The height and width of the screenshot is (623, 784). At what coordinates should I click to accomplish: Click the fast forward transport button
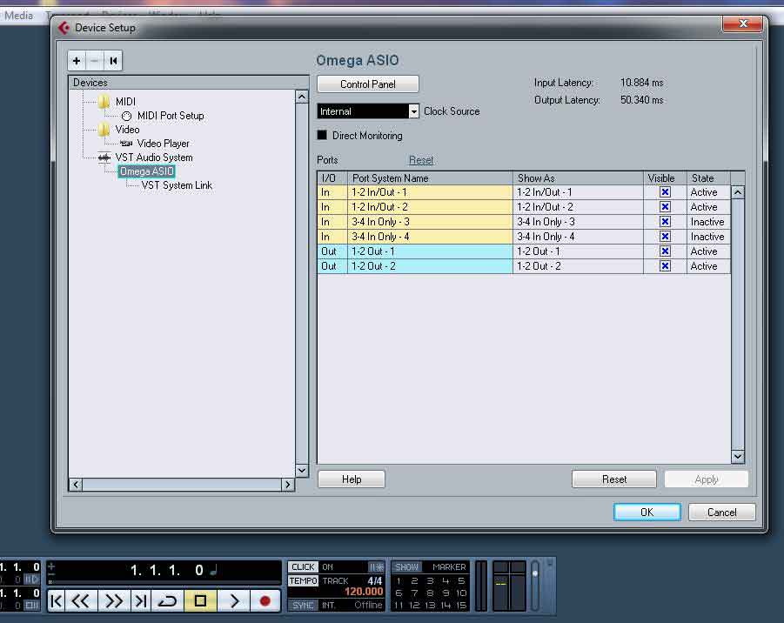point(113,600)
